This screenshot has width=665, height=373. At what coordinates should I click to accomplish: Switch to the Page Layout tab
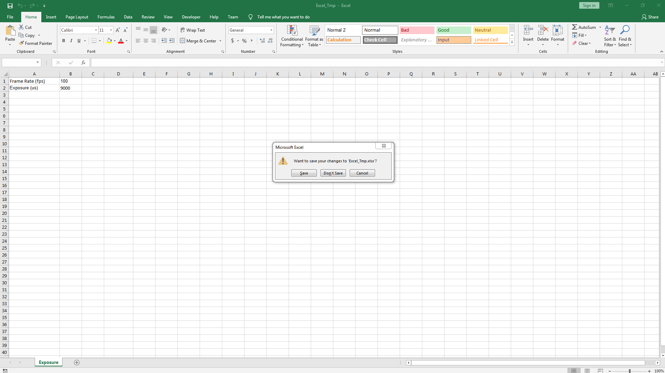point(77,17)
